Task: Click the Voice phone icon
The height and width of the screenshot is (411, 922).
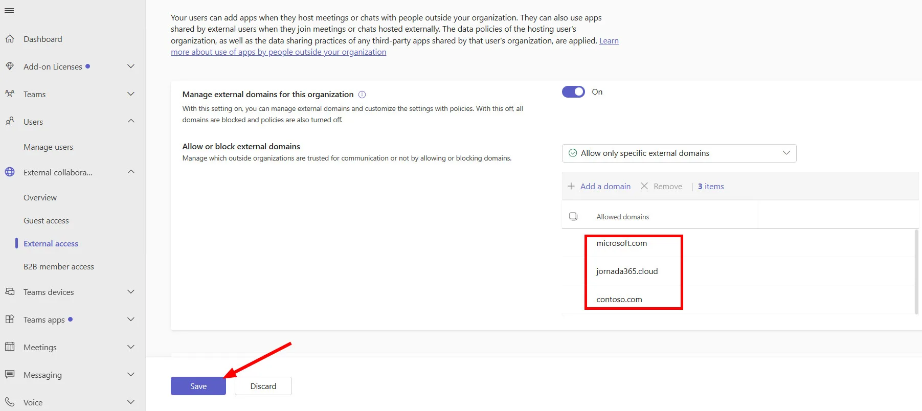Action: pyautogui.click(x=10, y=402)
